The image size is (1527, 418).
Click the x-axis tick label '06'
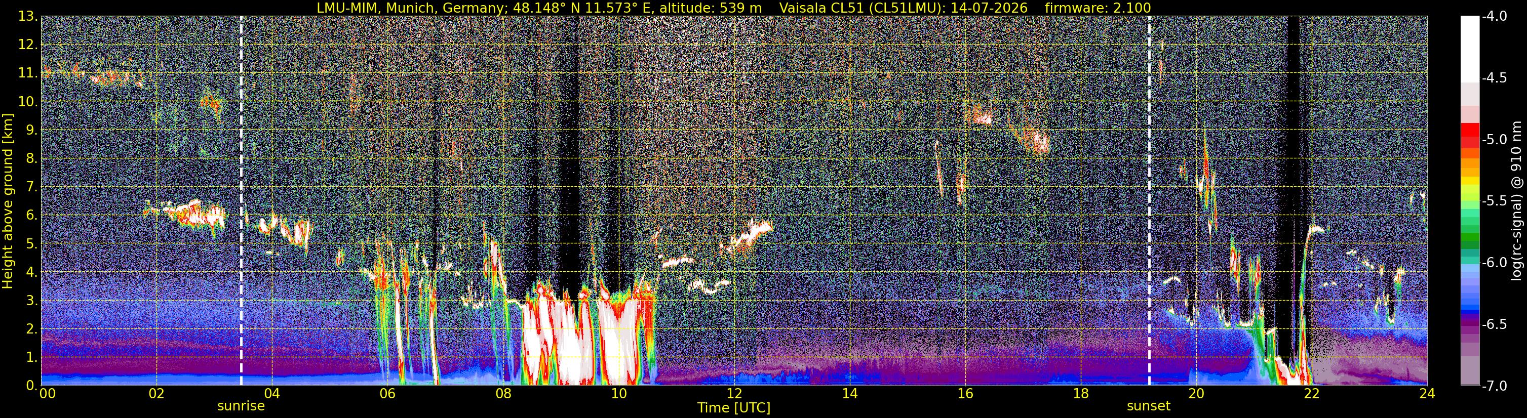(x=387, y=394)
